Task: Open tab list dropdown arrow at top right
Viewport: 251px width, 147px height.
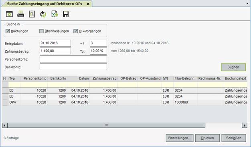Action: click(247, 3)
